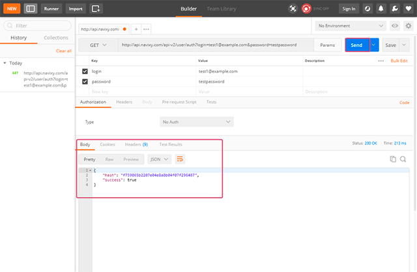
Task: Click the 200 OK status text
Action: pyautogui.click(x=371, y=143)
